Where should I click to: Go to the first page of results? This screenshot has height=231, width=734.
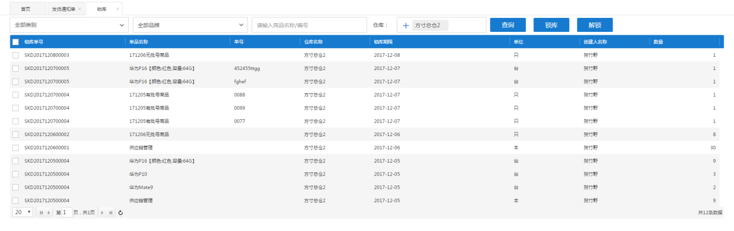[41, 212]
